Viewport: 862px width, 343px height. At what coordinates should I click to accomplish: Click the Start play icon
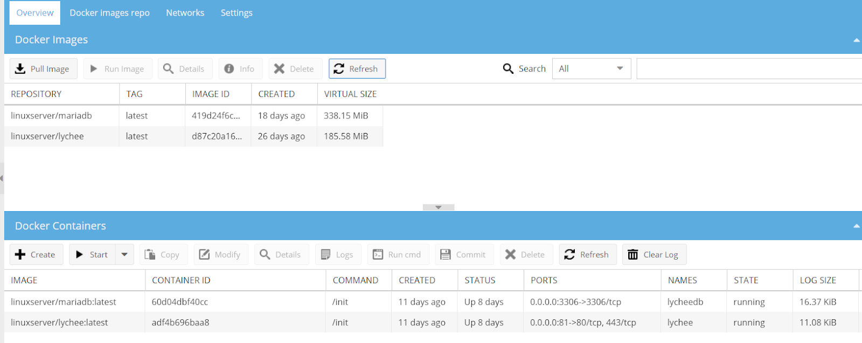[80, 255]
